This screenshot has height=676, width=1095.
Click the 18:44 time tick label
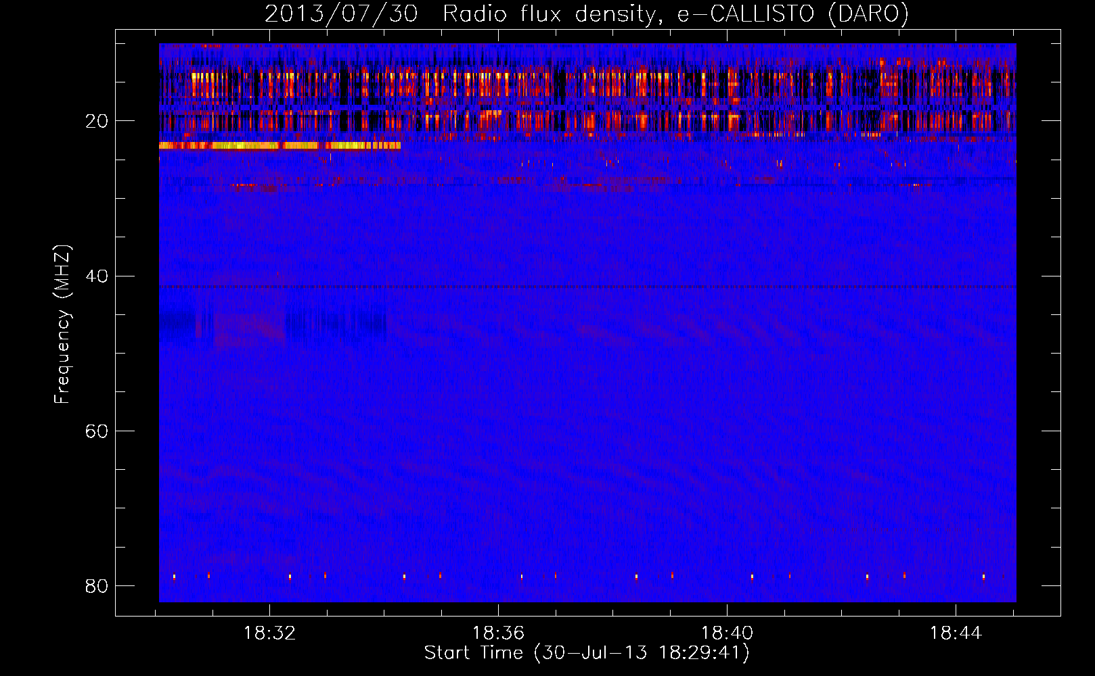tap(956, 633)
